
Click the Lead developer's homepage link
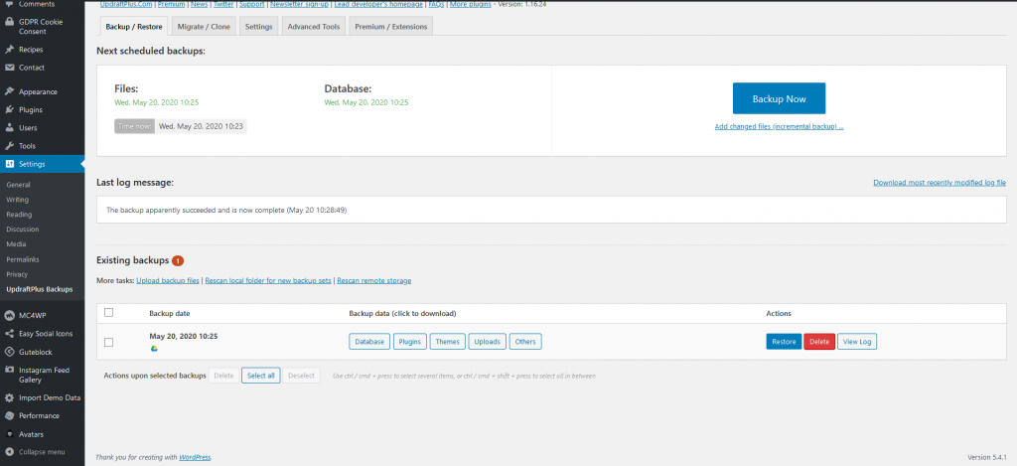click(378, 4)
